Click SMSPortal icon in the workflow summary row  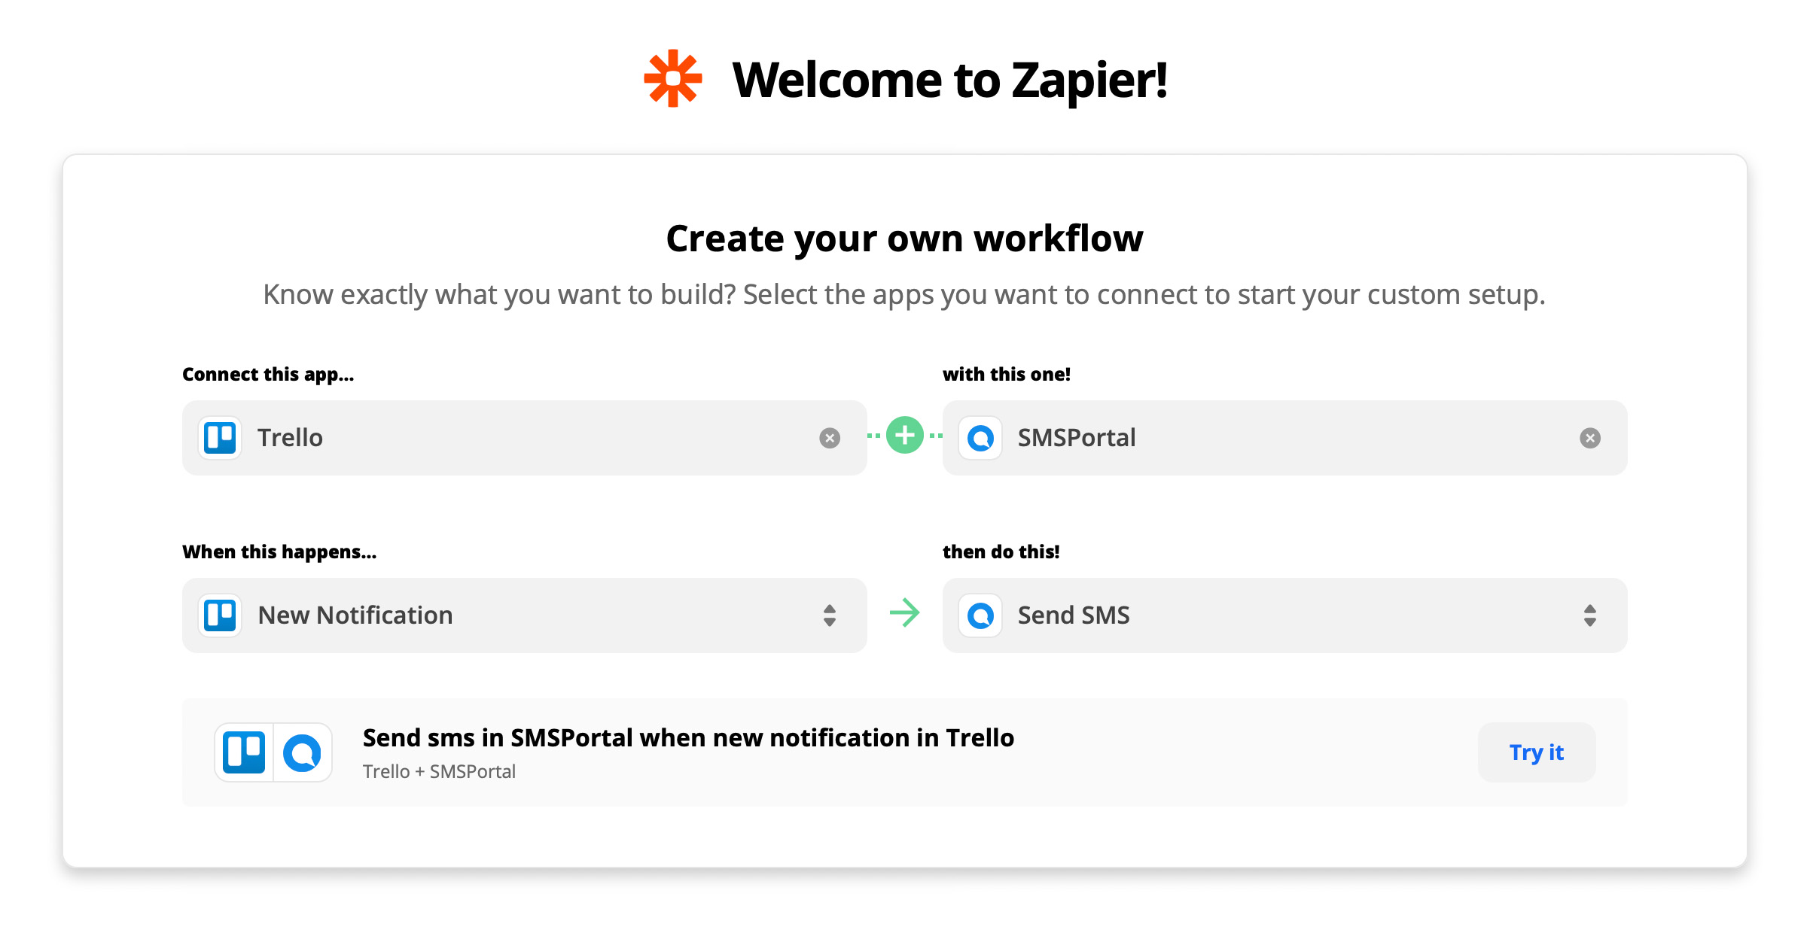[303, 752]
